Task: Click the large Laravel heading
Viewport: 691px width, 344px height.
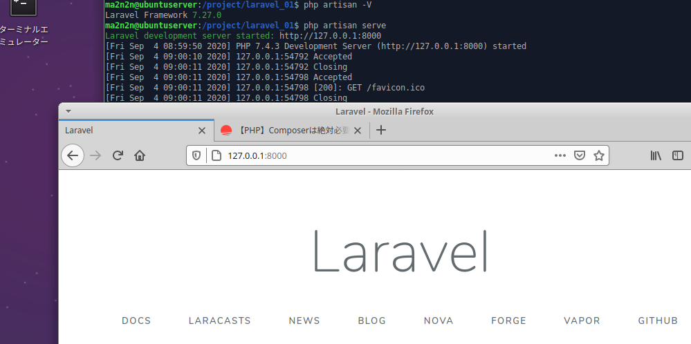Action: tap(400, 251)
